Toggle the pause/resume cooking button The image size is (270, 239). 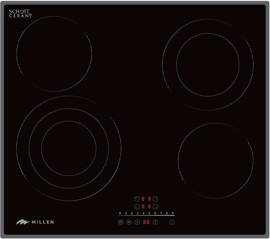click(129, 222)
